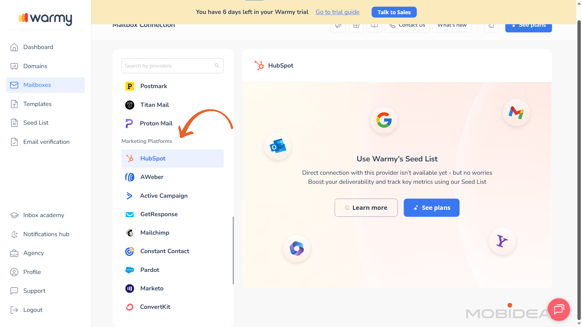The height and width of the screenshot is (327, 582).
Task: Click the Gmail logo icon
Action: tap(516, 113)
